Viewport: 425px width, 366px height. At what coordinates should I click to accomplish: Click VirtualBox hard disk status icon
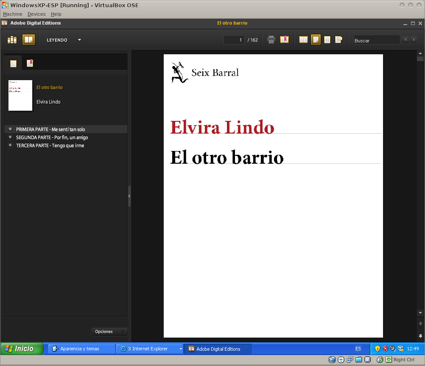(x=332, y=360)
